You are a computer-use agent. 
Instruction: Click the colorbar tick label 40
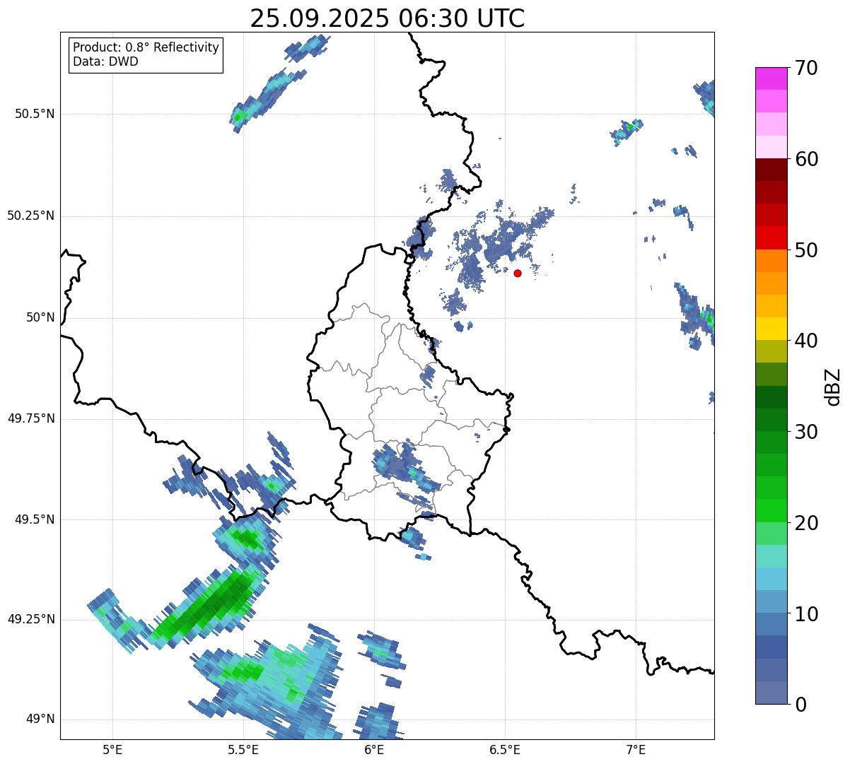point(807,341)
